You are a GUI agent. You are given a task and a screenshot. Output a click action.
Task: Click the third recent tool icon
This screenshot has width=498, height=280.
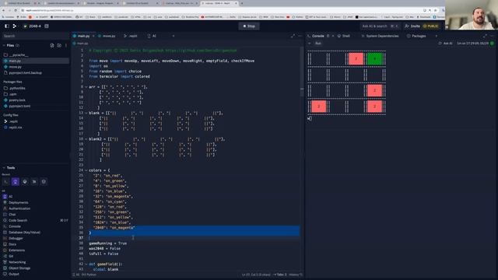(x=25, y=181)
